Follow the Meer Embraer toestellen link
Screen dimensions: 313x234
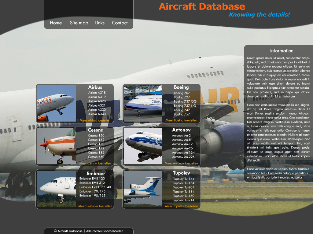tap(95, 206)
